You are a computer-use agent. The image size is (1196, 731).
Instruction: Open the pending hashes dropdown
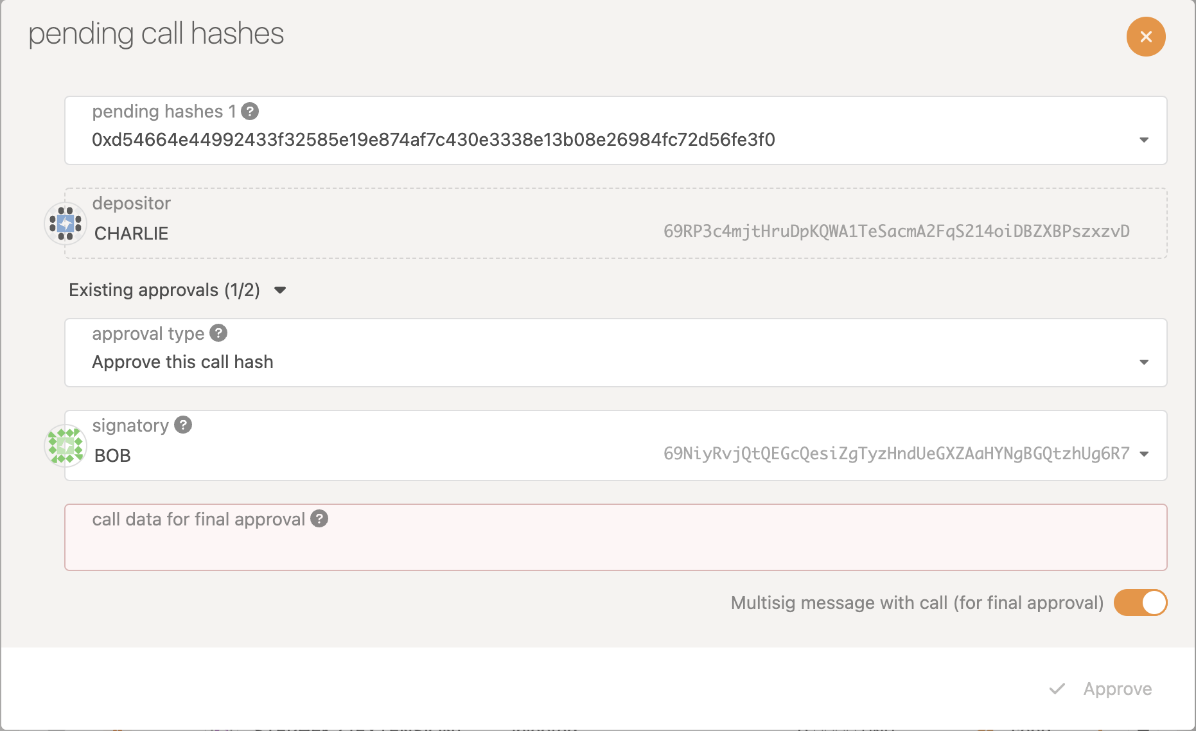tap(1144, 139)
